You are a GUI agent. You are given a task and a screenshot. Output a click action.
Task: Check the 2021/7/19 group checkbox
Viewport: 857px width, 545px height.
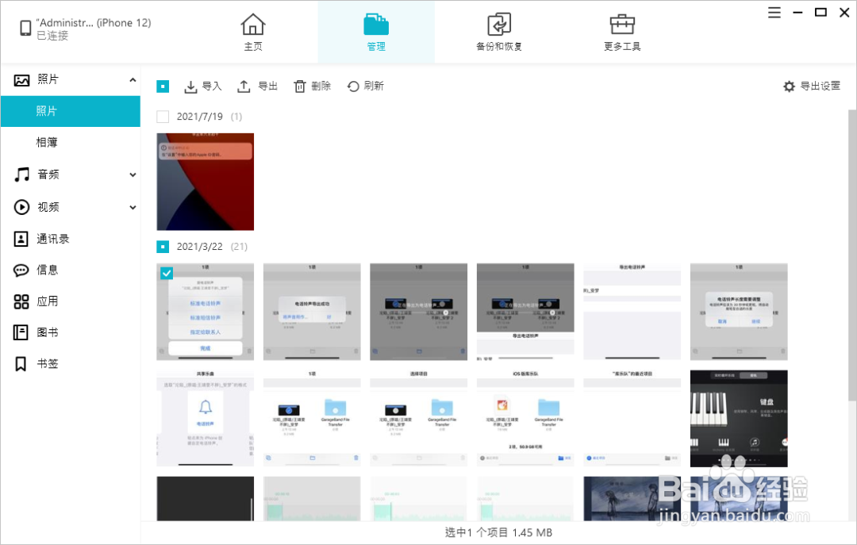pyautogui.click(x=163, y=117)
